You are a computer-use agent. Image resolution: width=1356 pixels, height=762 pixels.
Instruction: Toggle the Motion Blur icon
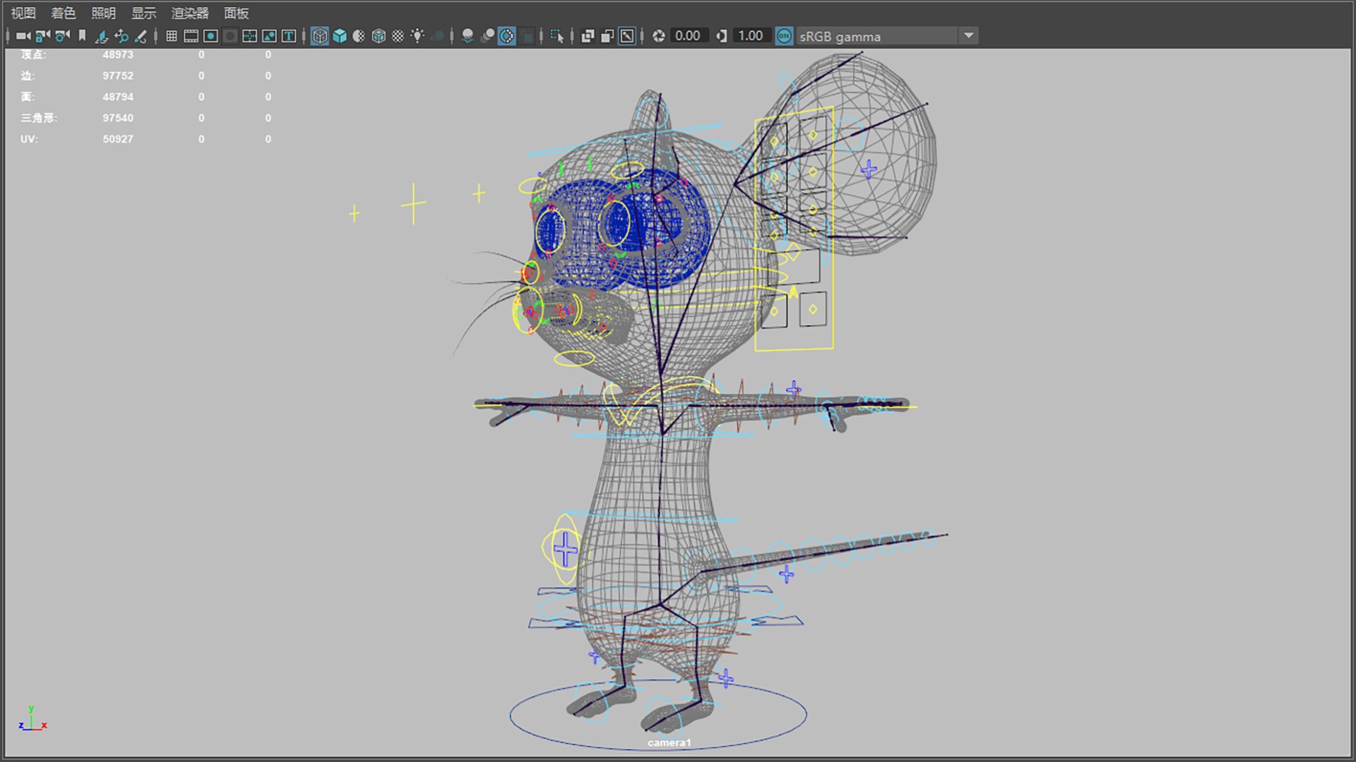(487, 36)
